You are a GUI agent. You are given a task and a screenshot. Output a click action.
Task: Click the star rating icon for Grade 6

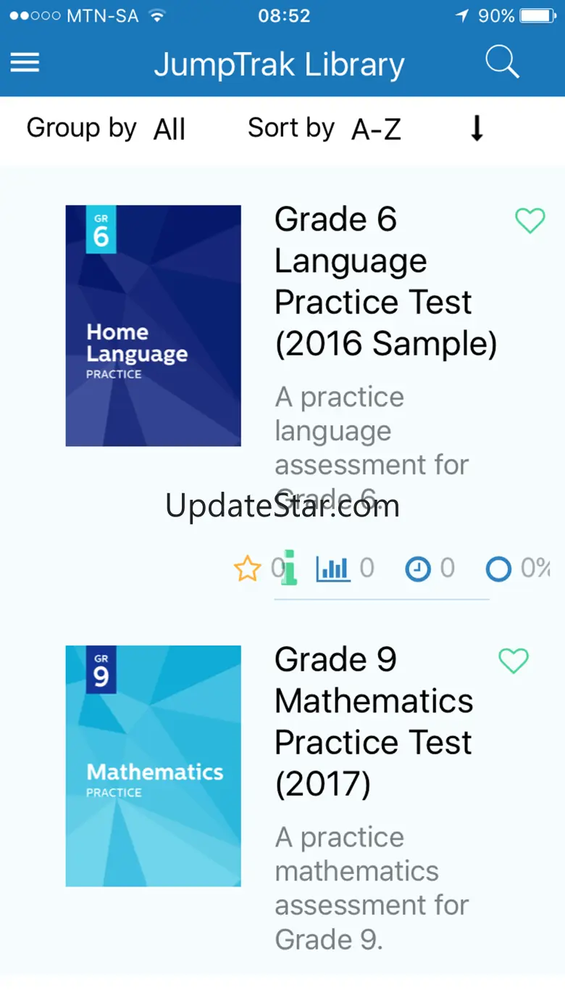247,569
